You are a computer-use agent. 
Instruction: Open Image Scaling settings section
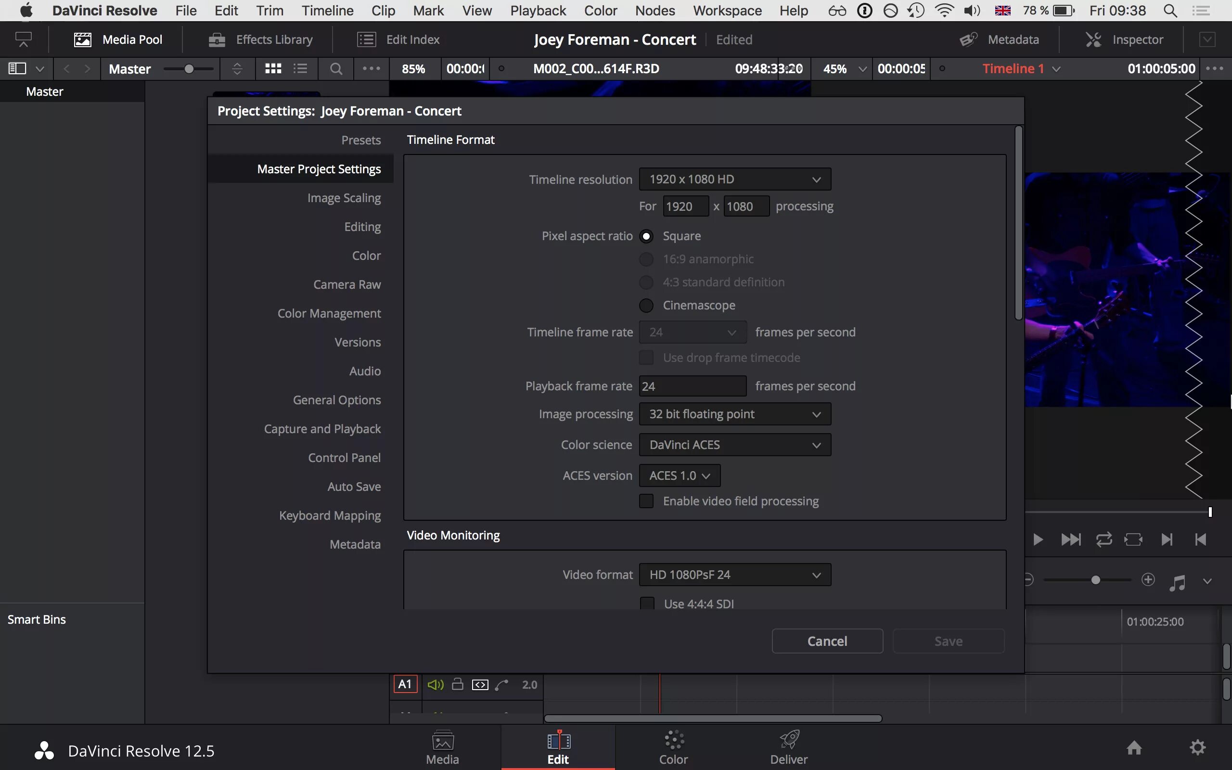coord(344,198)
